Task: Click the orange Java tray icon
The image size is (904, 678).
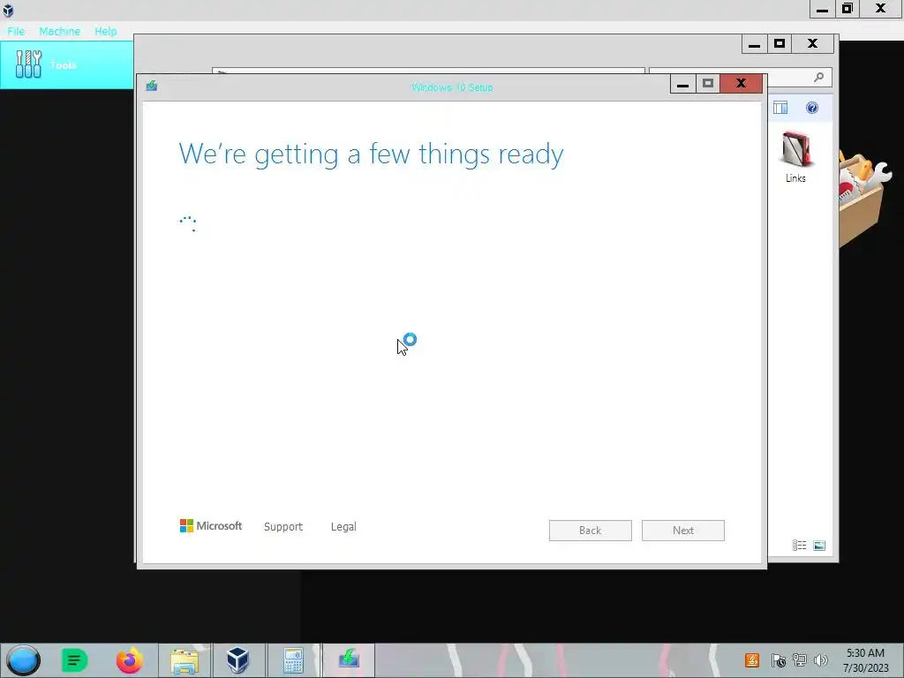Action: click(x=752, y=660)
